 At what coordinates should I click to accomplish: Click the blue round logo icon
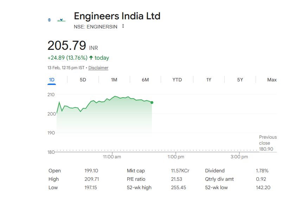point(50,20)
